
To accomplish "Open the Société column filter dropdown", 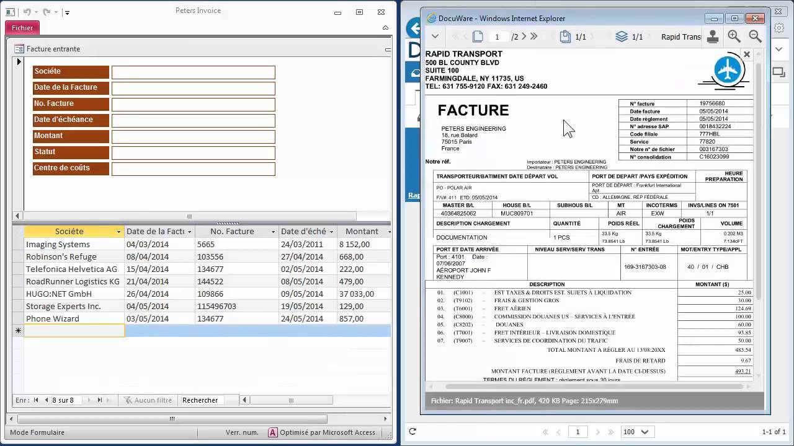I will 118,232.
